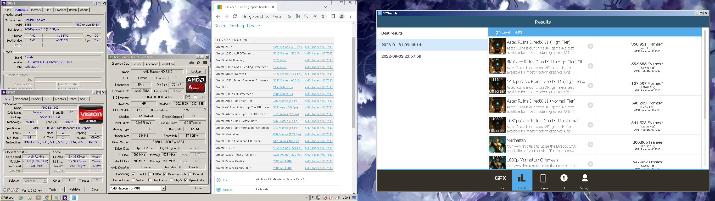Toggle the OpenGL 4.2 checkbox
Screen dimensions: 715x201
(186, 181)
